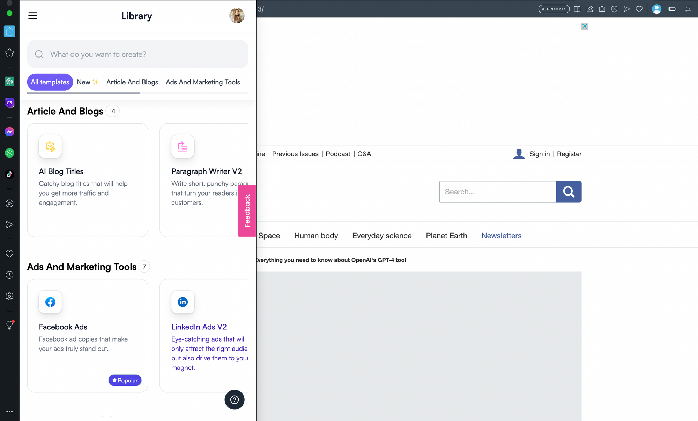Check the battery indicator in the toolbar

tap(672, 9)
